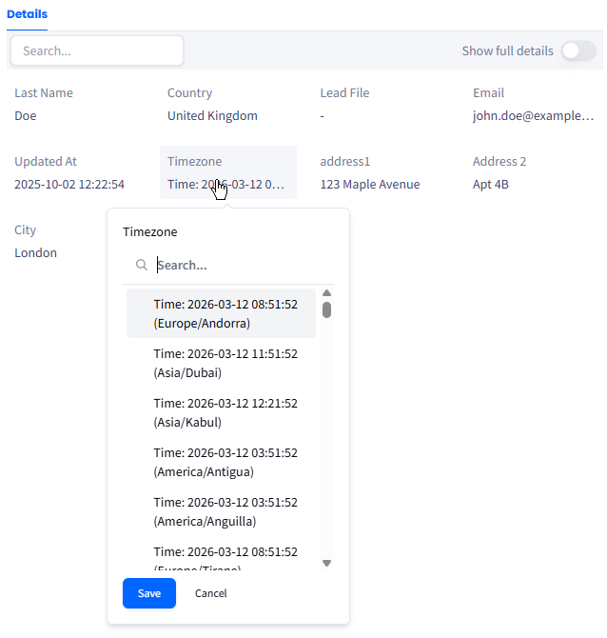
Task: Select Asia/Dubai timezone option
Action: (221, 363)
